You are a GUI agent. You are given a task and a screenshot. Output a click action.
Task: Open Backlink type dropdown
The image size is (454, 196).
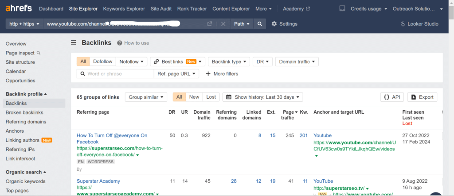pyautogui.click(x=229, y=61)
